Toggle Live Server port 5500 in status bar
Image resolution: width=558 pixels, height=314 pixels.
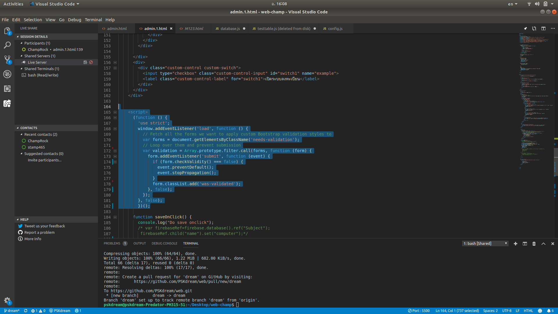419,311
